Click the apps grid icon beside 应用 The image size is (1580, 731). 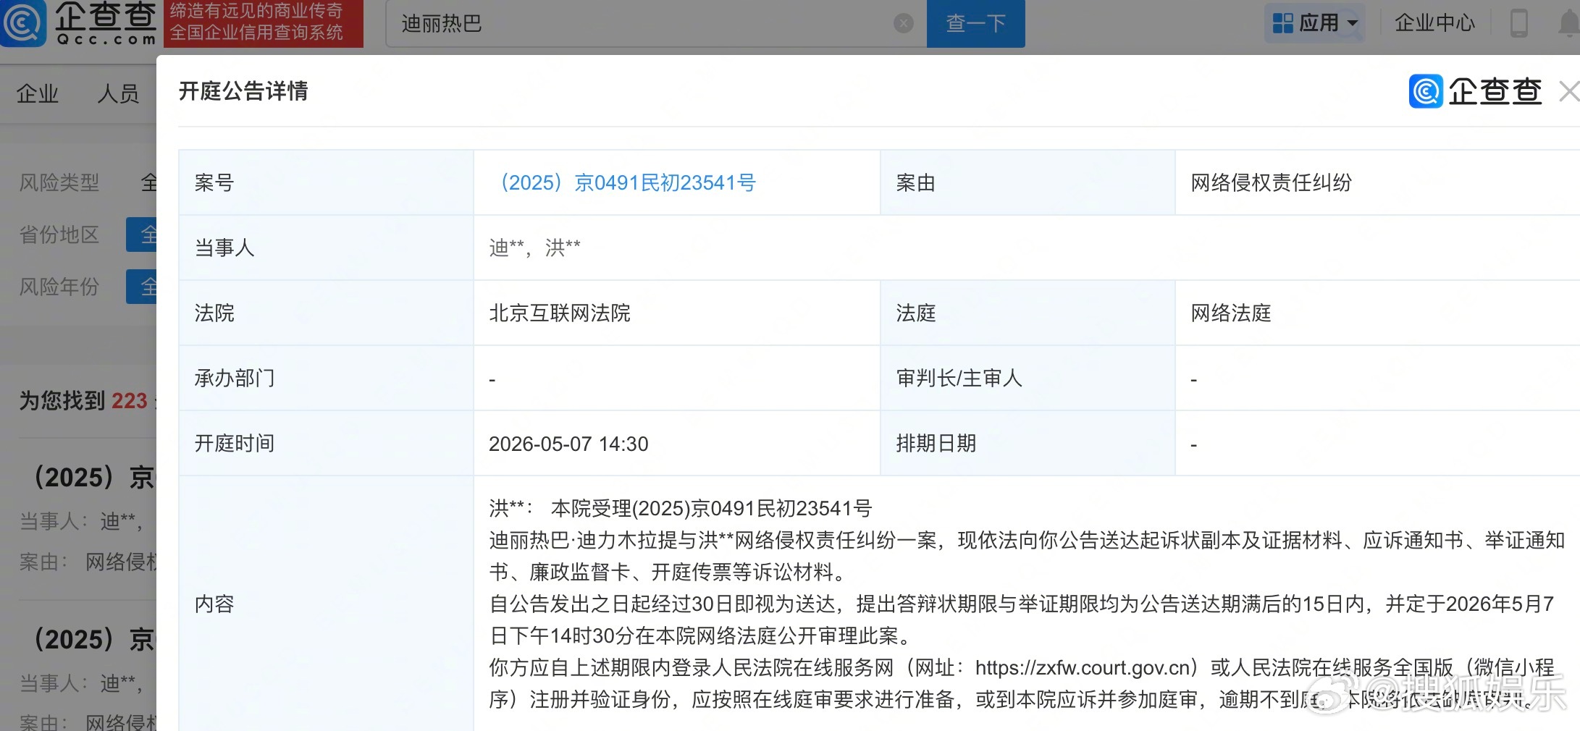click(1282, 22)
